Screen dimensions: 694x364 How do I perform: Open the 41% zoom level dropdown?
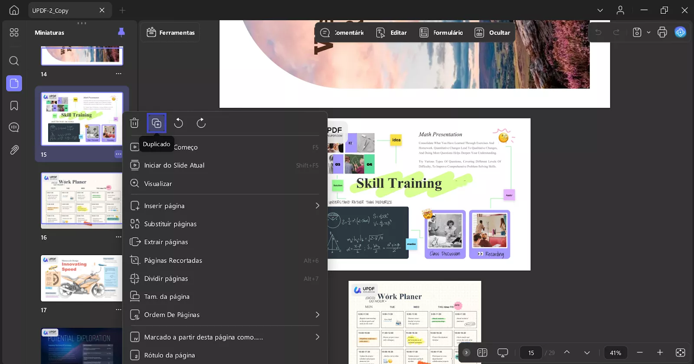click(615, 353)
